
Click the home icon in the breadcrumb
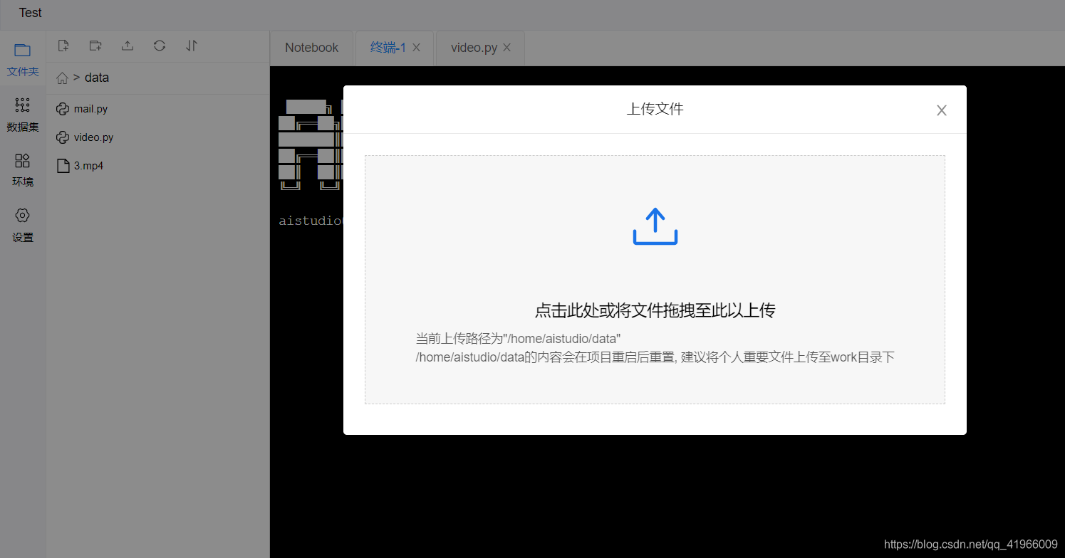click(x=62, y=77)
